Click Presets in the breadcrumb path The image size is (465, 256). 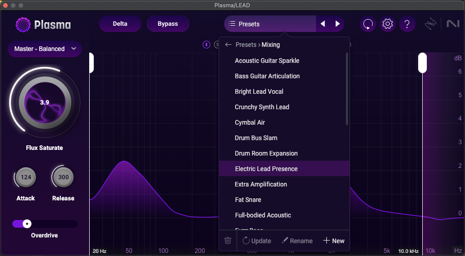pos(246,45)
